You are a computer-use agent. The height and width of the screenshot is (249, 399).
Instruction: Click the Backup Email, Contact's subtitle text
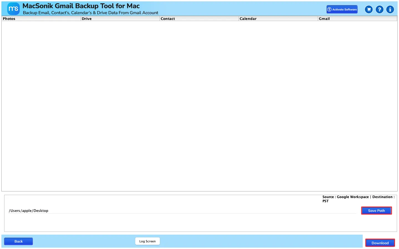(x=91, y=13)
